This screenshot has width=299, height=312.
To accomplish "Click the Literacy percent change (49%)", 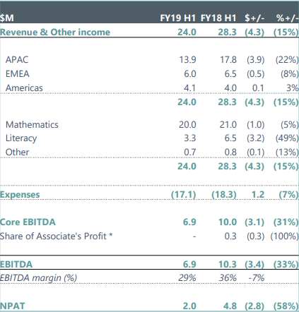I will pos(287,138).
